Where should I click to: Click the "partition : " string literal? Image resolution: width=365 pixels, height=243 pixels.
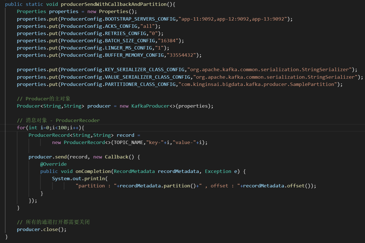click(x=96, y=186)
